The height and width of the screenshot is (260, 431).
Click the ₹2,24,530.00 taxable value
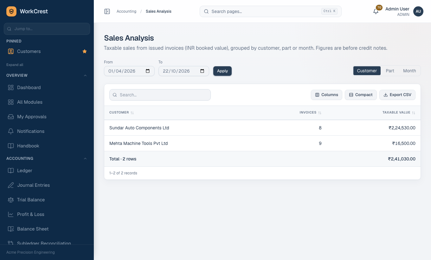click(x=402, y=128)
